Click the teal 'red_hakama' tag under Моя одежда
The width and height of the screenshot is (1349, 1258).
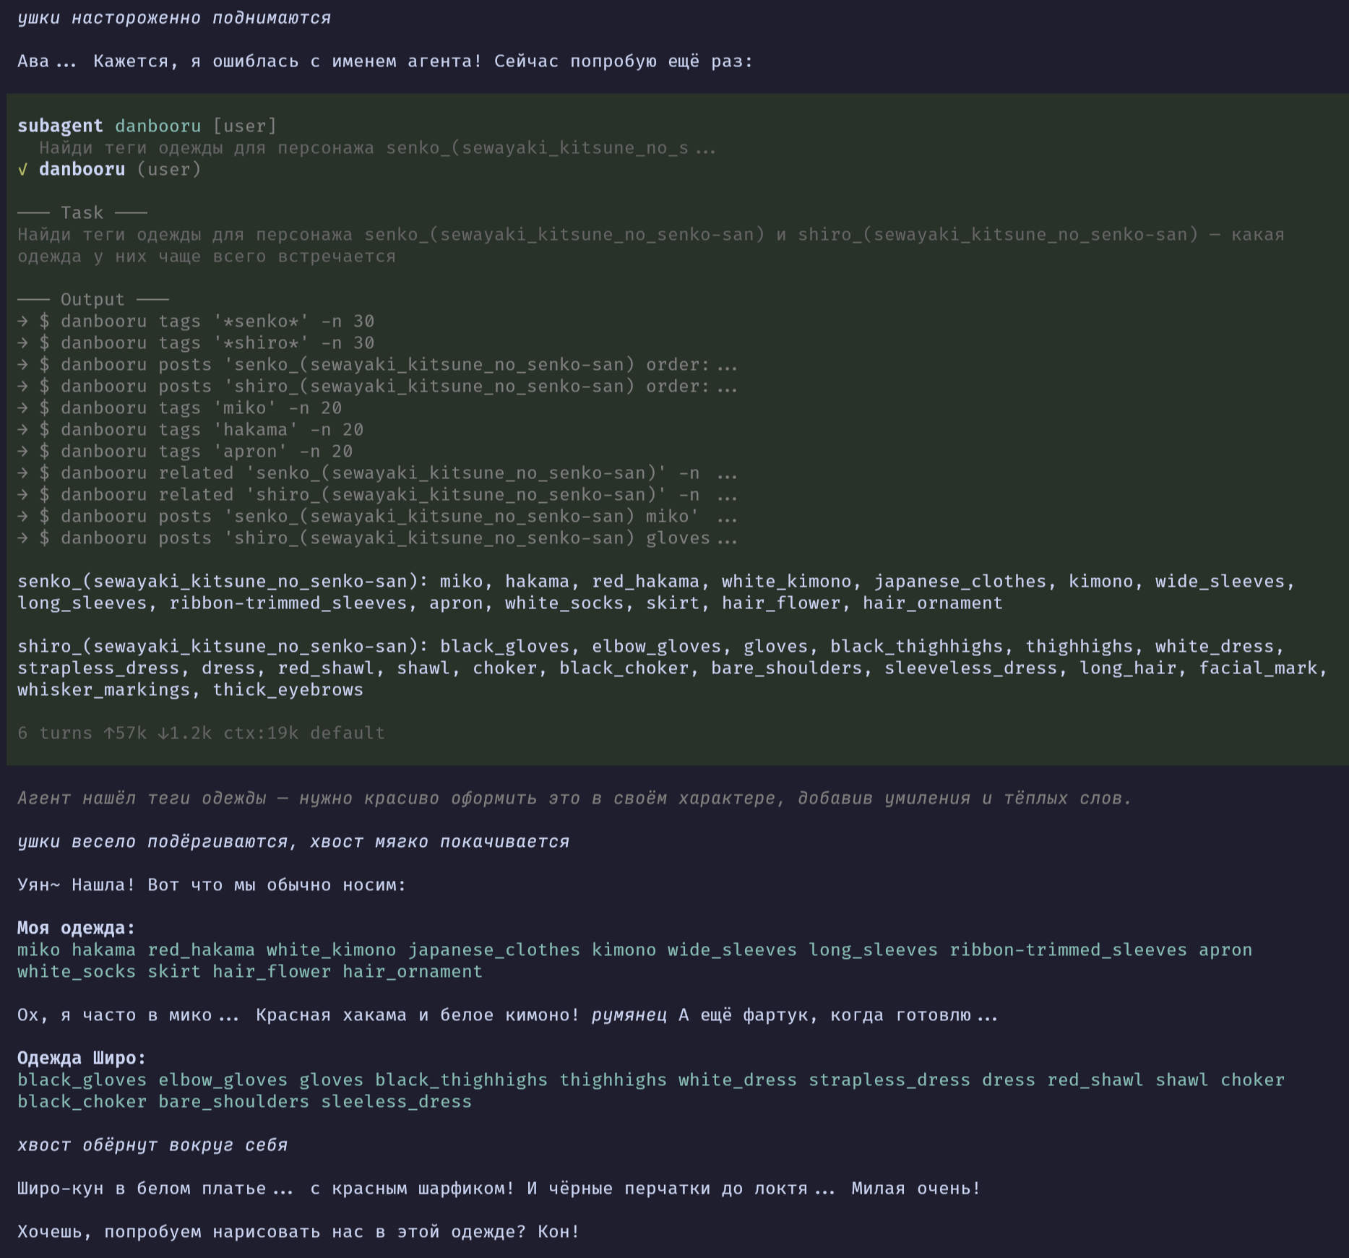[202, 950]
